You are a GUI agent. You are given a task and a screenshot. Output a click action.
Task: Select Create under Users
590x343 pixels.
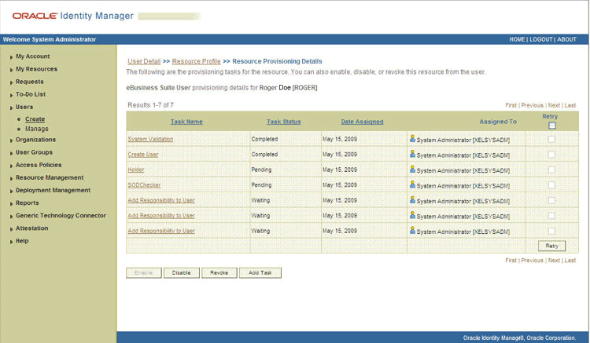(x=35, y=119)
